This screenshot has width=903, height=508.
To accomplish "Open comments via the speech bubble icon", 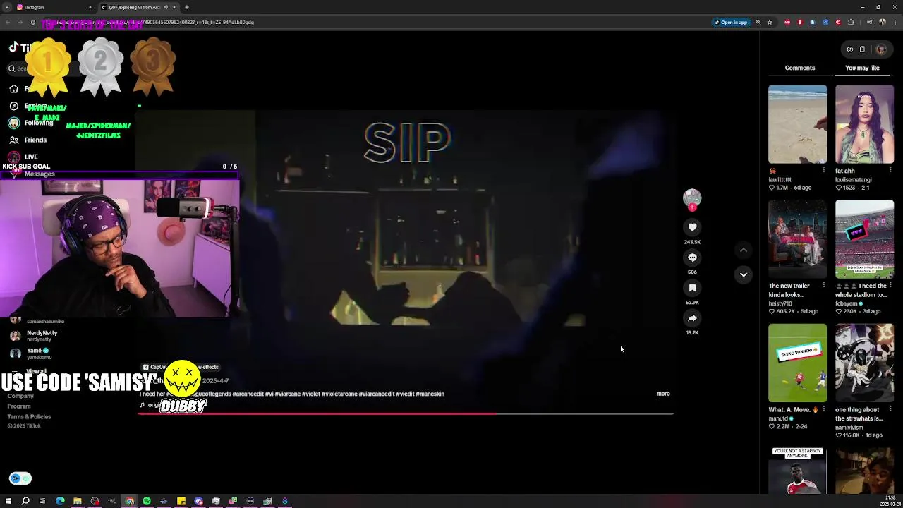I will 692,258.
